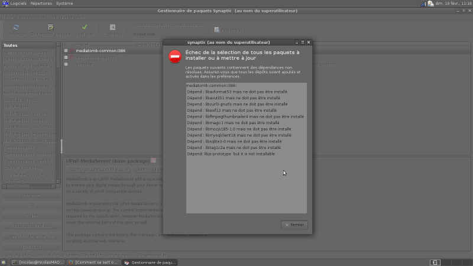The width and height of the screenshot is (473, 266).
Task: Open the Configuration menu in Synaptic
Action: (61, 18)
